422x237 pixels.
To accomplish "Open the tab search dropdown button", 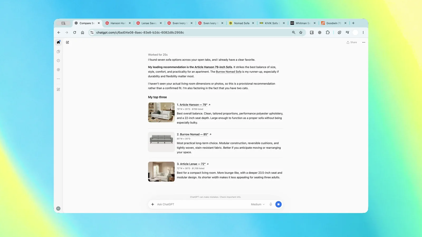I will pos(63,23).
